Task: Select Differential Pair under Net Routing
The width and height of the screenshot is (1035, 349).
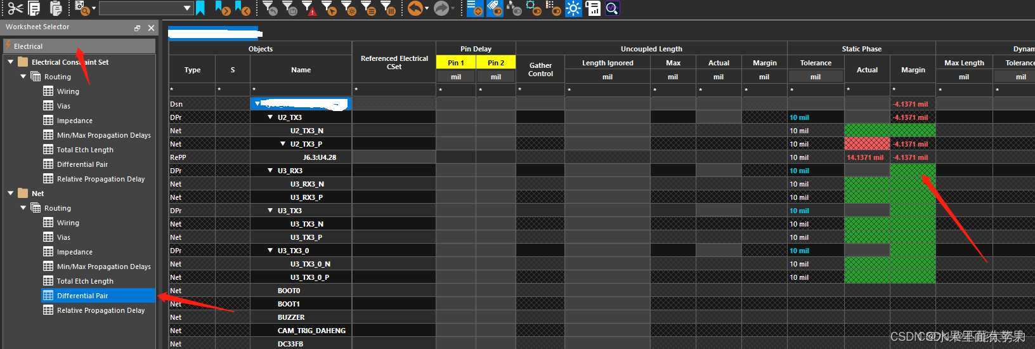Action: [82, 296]
